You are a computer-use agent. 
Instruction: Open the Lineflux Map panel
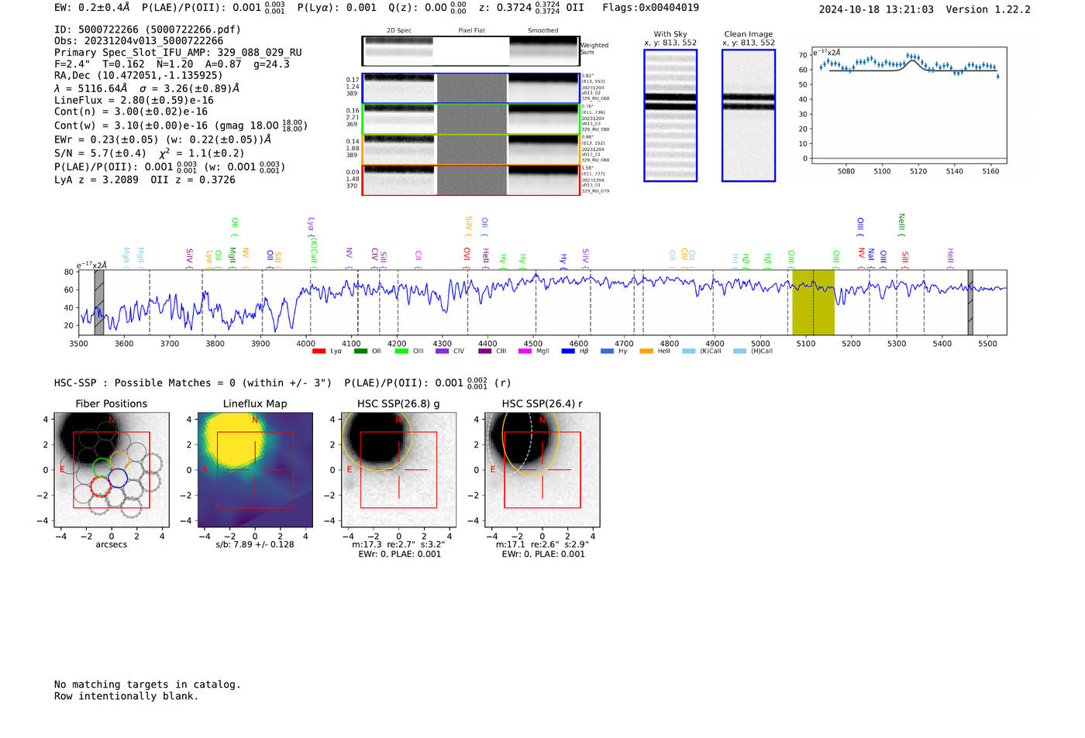[x=255, y=470]
